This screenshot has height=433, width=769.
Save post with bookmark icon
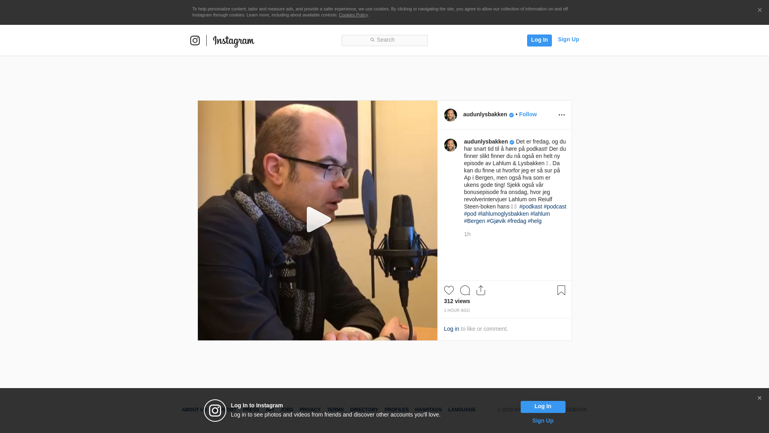(561, 290)
